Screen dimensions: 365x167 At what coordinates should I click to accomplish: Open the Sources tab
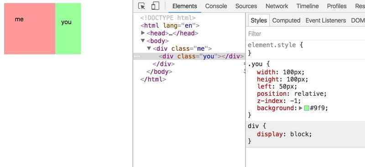point(246,6)
